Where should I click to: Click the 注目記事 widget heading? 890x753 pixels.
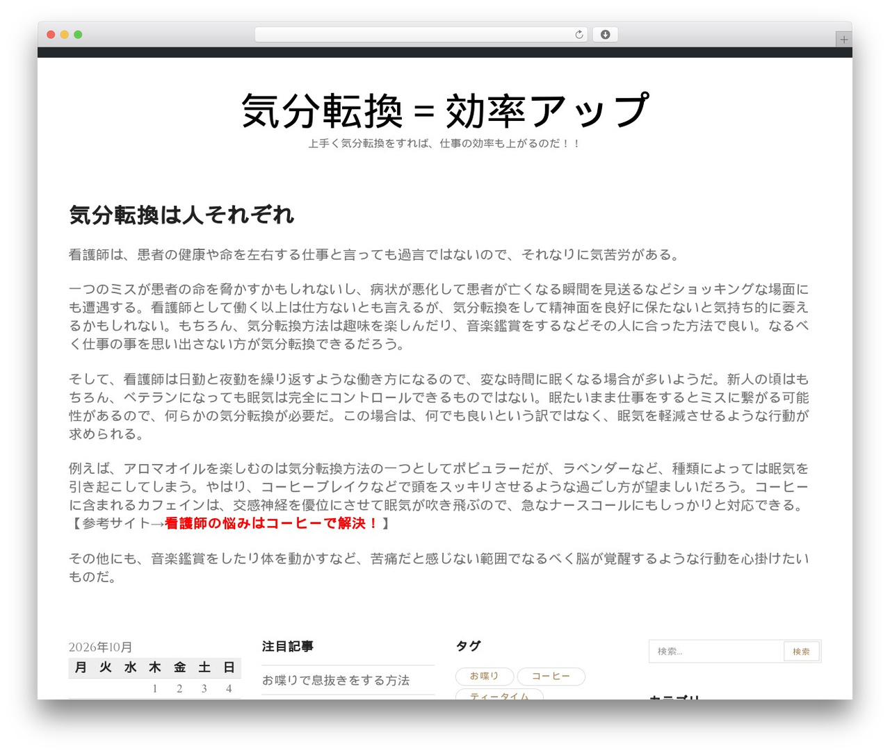click(288, 647)
